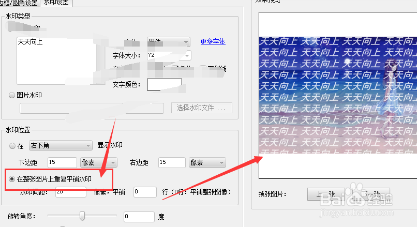Click the rotation degree input field
417x227 pixels.
point(139,217)
